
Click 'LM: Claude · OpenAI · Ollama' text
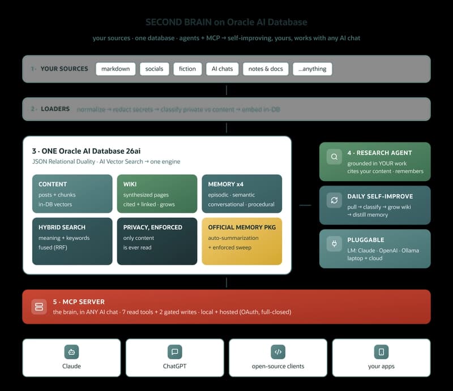click(x=383, y=251)
